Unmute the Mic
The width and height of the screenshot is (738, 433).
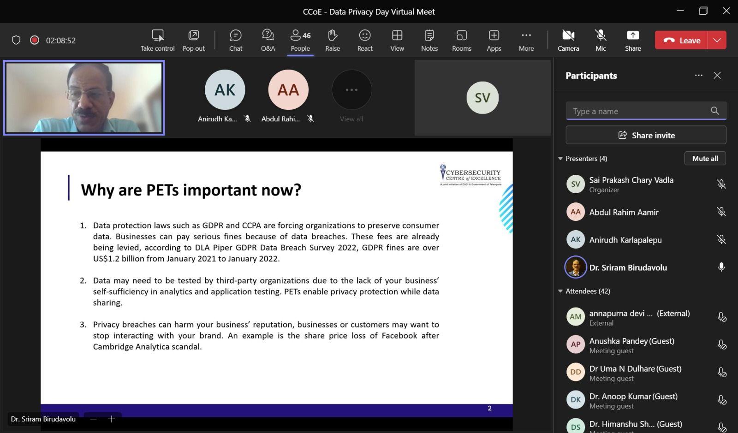(601, 40)
